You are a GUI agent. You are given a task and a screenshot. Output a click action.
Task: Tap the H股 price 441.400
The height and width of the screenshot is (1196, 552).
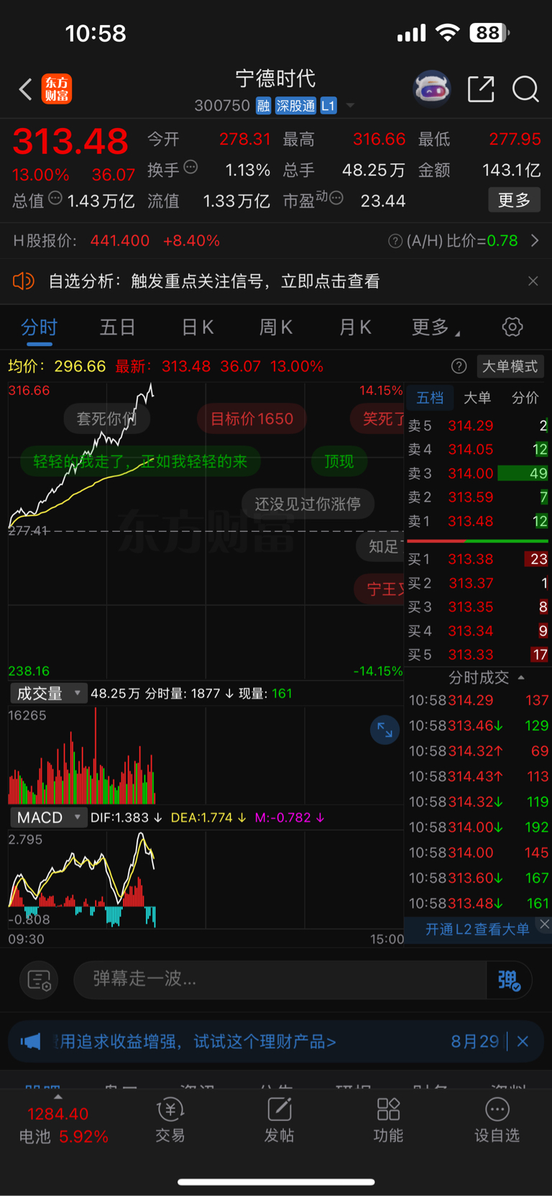pos(120,240)
